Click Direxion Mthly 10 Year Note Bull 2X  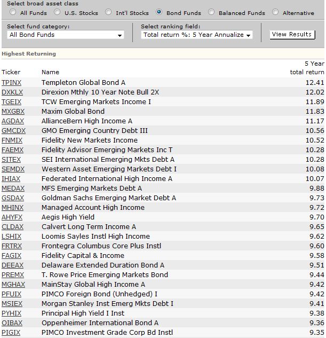click(100, 92)
